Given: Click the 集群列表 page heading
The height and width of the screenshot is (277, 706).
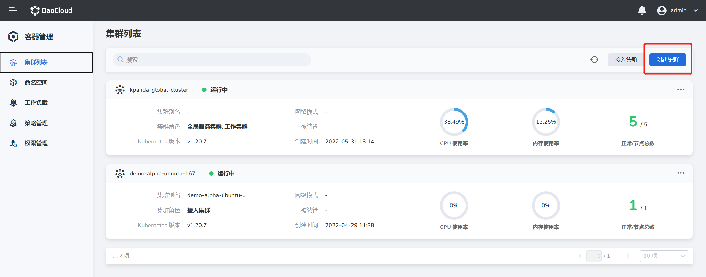Looking at the screenshot, I should point(124,34).
